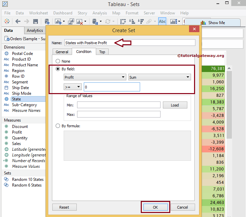246x217 pixels.
Task: Click the Tableau start page logo icon
Action: pos(7,21)
